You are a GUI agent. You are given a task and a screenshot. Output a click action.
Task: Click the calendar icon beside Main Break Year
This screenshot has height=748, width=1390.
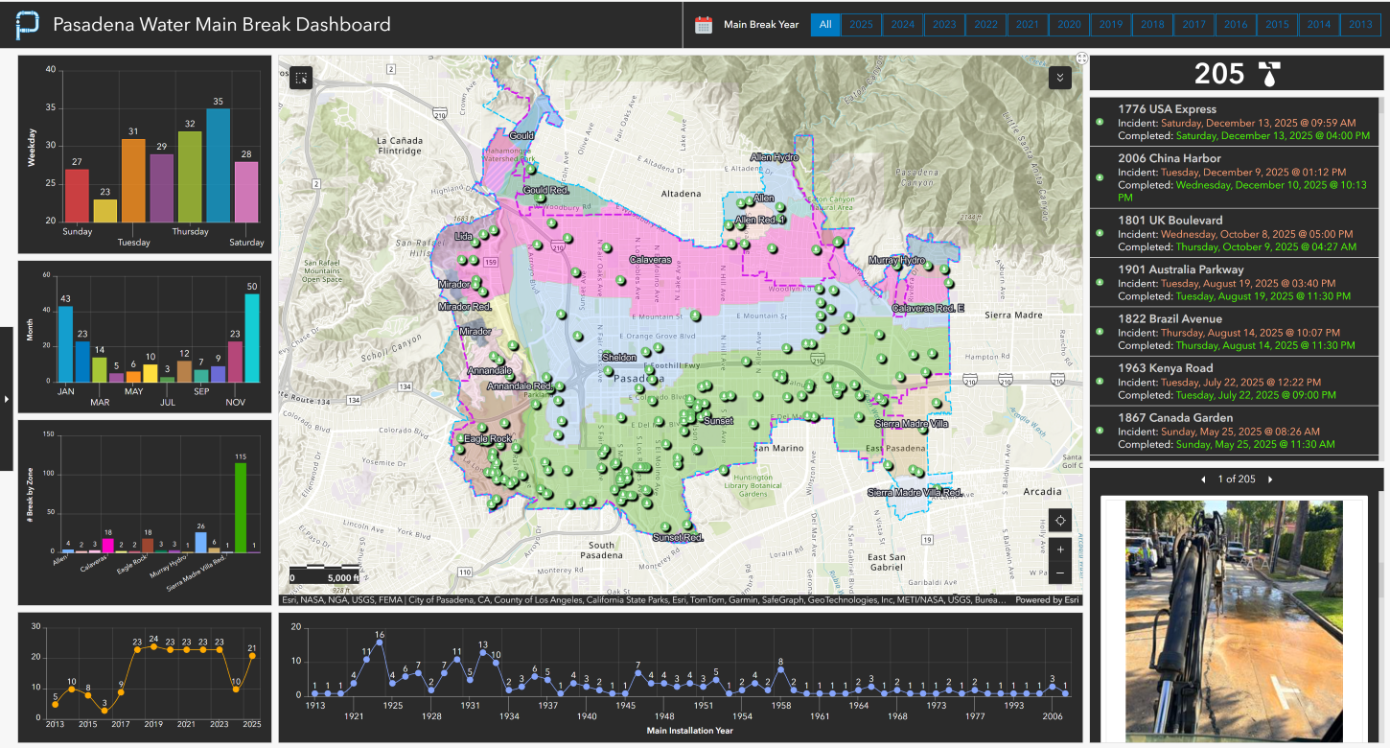[704, 25]
